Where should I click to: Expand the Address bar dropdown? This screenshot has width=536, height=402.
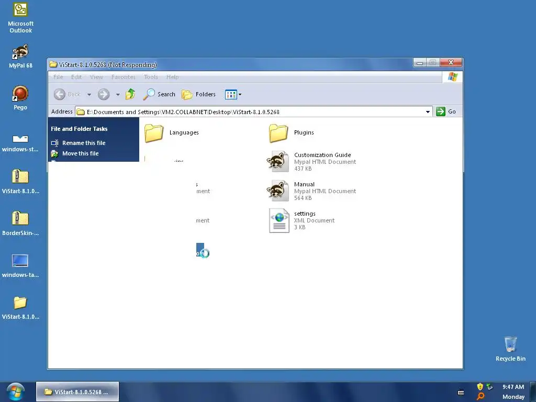(428, 112)
